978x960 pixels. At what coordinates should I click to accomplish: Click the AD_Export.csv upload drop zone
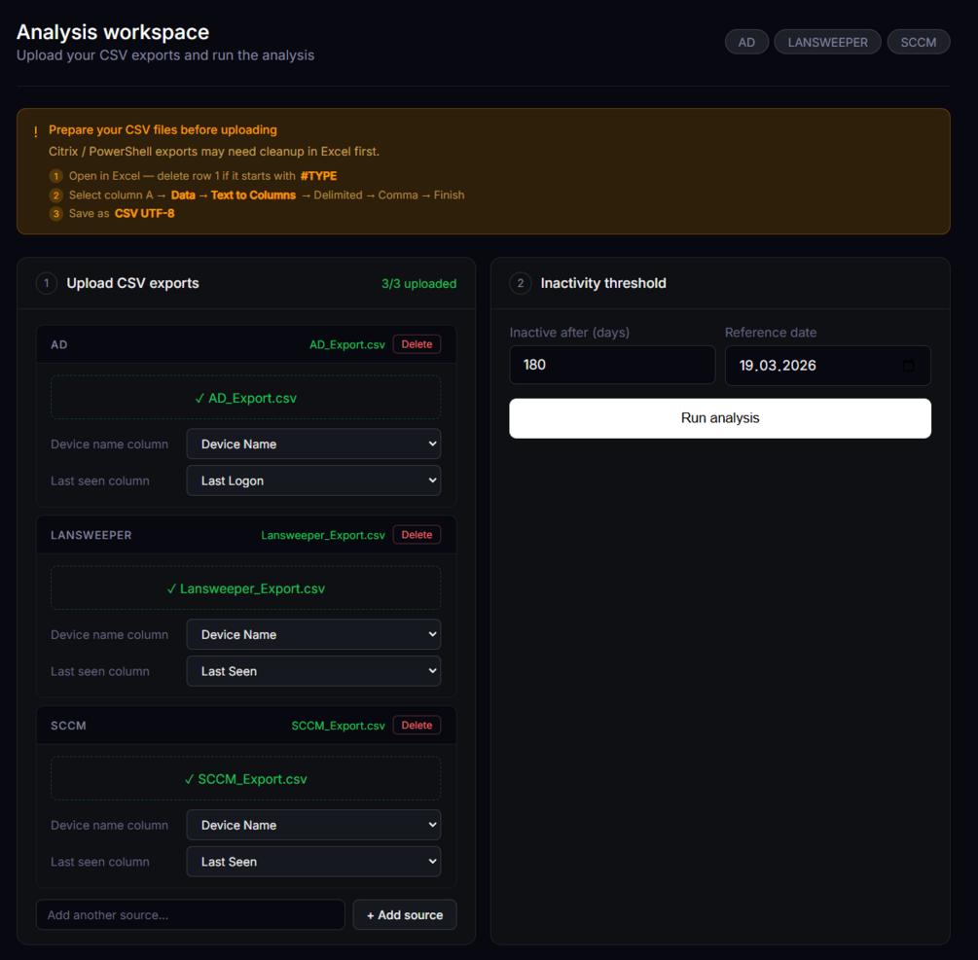tap(245, 398)
